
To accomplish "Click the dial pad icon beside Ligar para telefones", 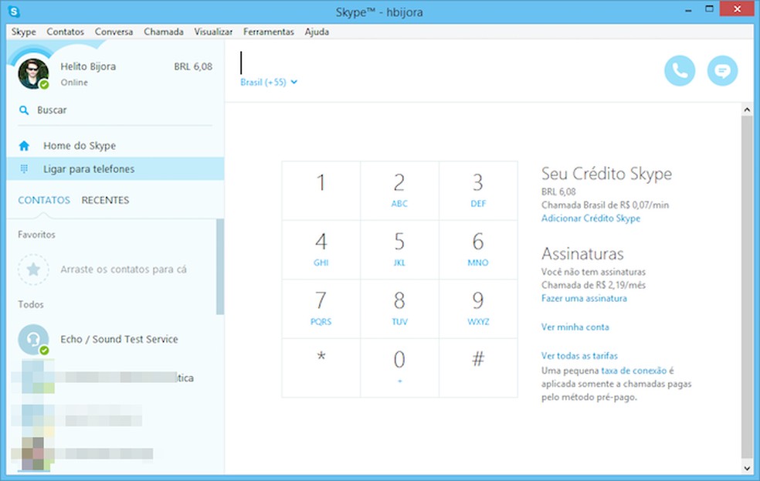I will tap(24, 169).
